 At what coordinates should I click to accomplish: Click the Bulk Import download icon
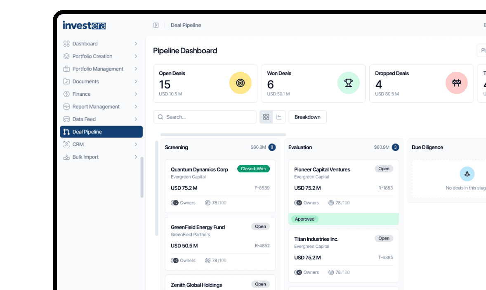(66, 157)
